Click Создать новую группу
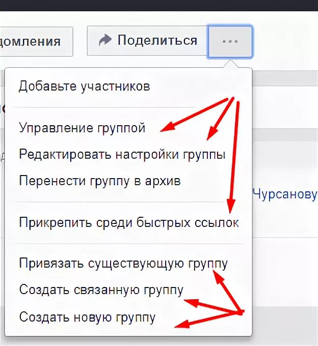Screen dimensions: 318x346 point(87,318)
